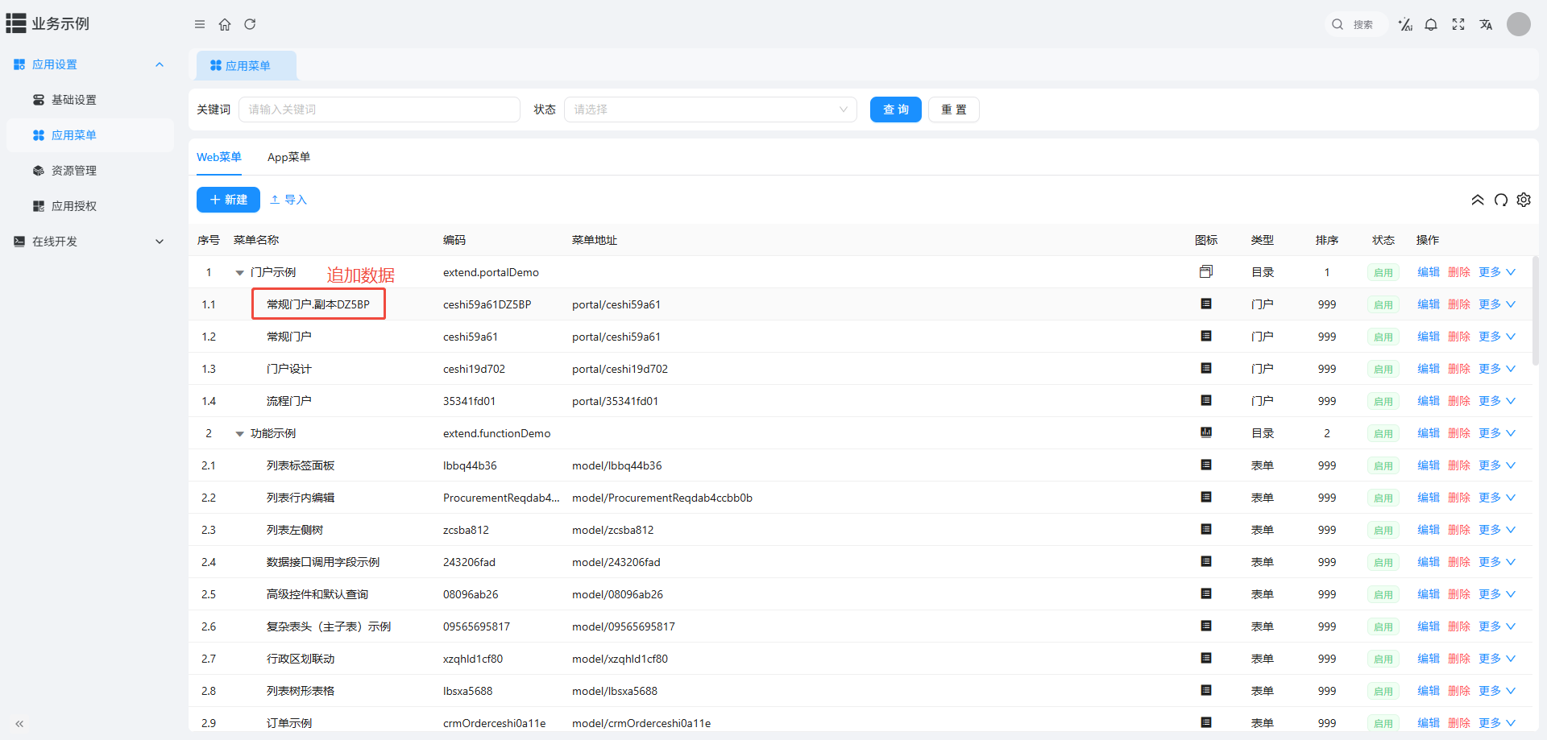The height and width of the screenshot is (740, 1547).
Task: Open the notification bell icon
Action: click(x=1431, y=24)
